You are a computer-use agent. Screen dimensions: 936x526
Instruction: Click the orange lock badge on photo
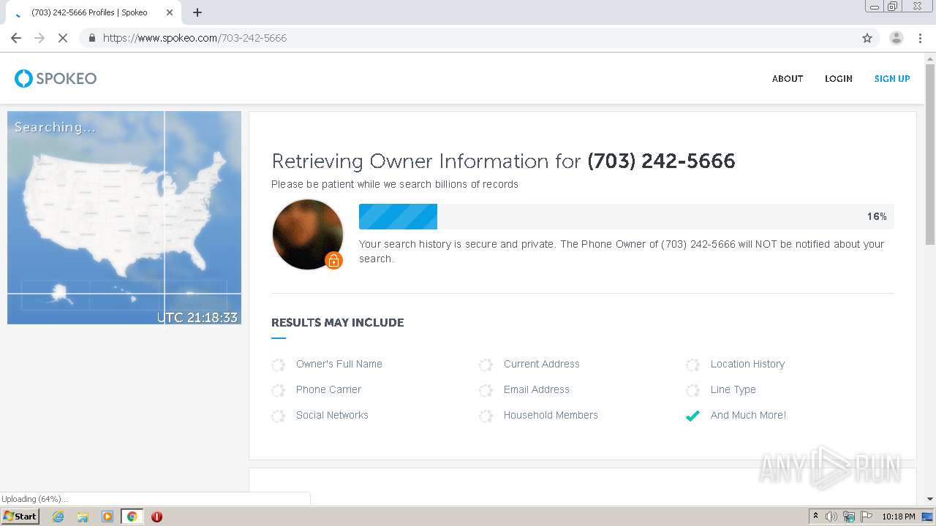tap(333, 260)
